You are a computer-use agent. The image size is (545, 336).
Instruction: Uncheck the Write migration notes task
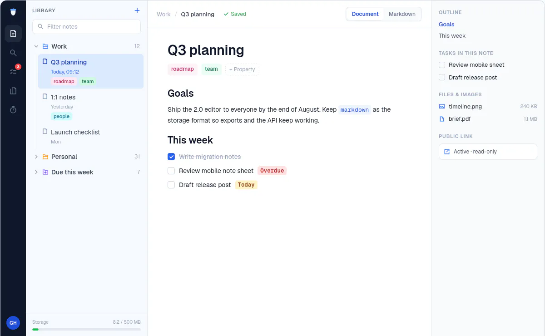pos(171,157)
